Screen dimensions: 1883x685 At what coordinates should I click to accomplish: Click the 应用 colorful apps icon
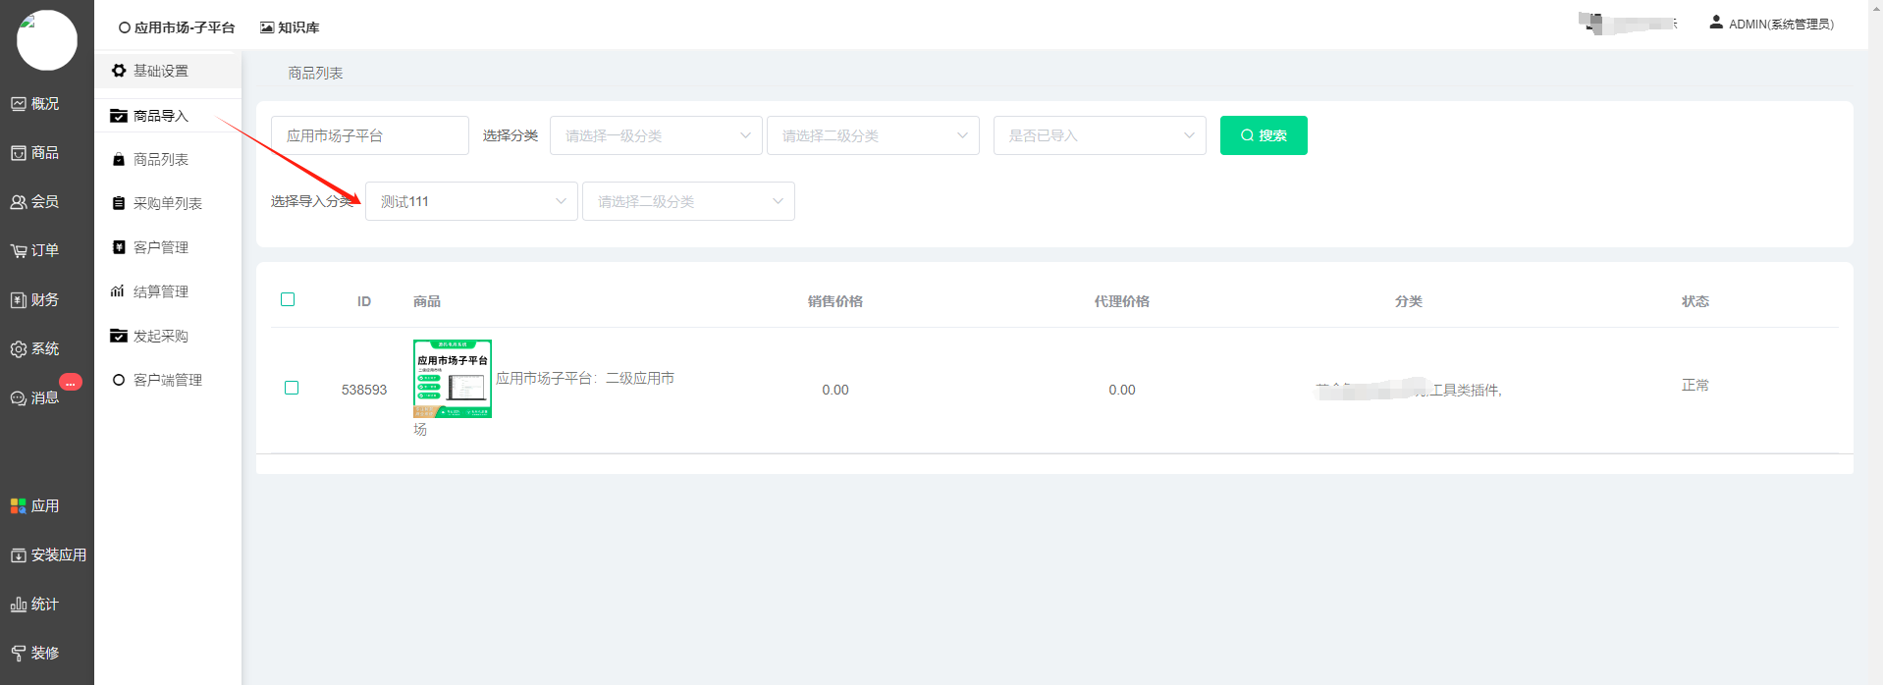pyautogui.click(x=19, y=506)
